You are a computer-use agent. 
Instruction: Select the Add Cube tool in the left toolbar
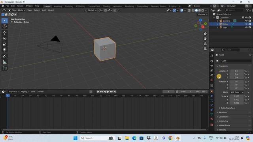point(4,68)
